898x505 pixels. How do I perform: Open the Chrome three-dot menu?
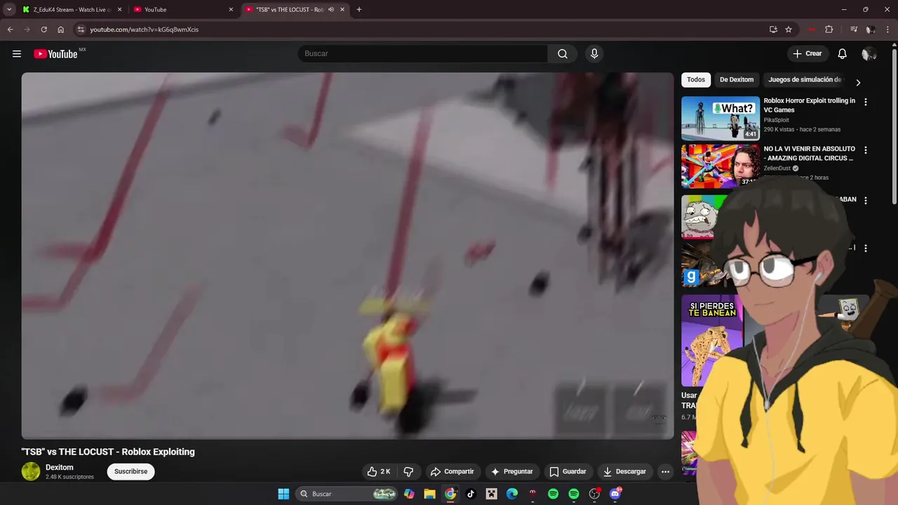[x=887, y=29]
